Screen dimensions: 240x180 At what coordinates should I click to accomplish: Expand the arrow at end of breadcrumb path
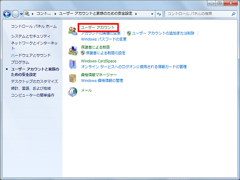[x=136, y=14]
